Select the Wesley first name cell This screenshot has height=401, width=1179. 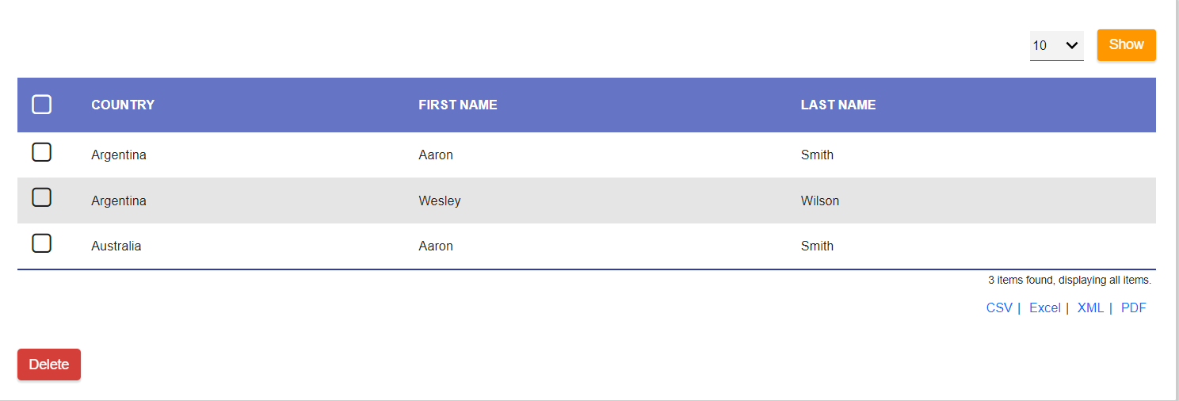pos(440,201)
